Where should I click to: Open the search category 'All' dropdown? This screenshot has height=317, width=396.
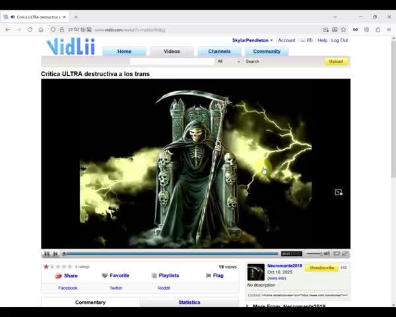click(x=228, y=61)
